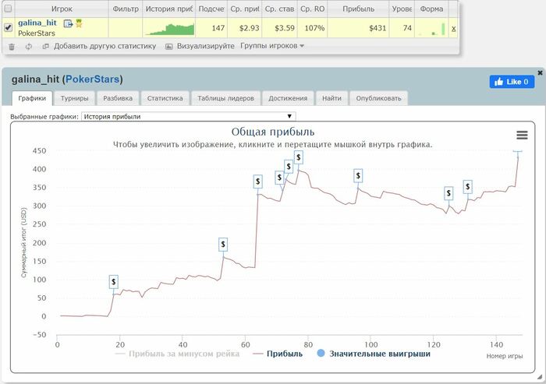This screenshot has width=546, height=384.
Task: Click the $ marker near game 125
Action: point(448,193)
